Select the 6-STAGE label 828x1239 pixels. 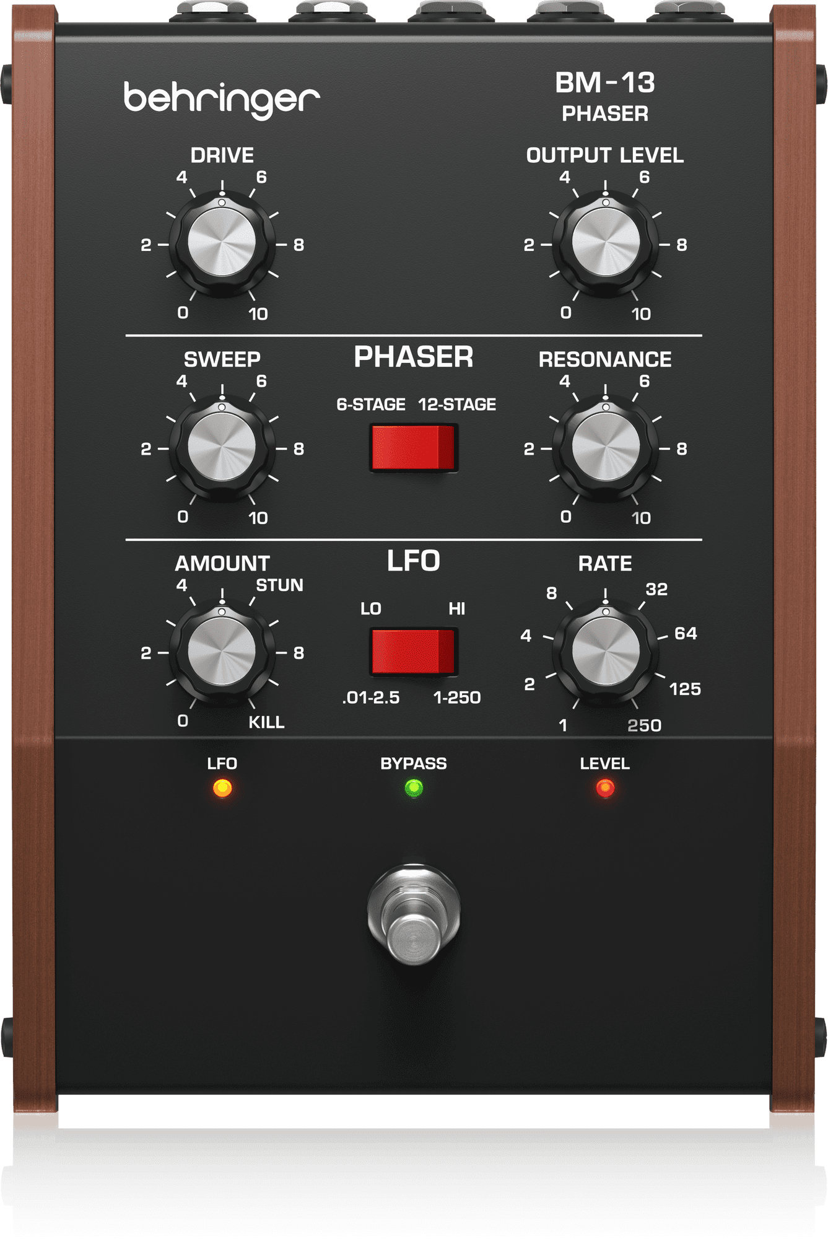pyautogui.click(x=370, y=405)
